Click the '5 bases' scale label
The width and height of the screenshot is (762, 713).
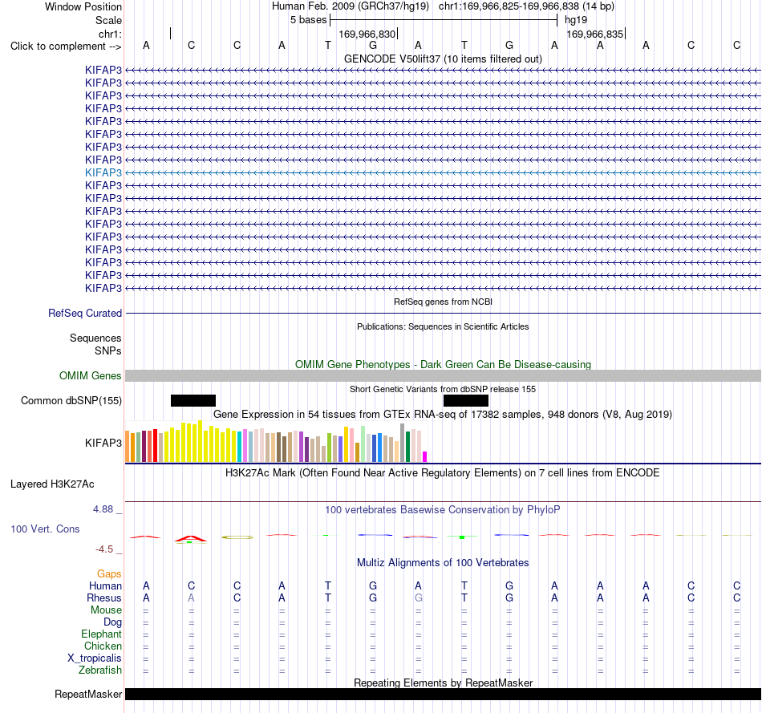[x=309, y=20]
